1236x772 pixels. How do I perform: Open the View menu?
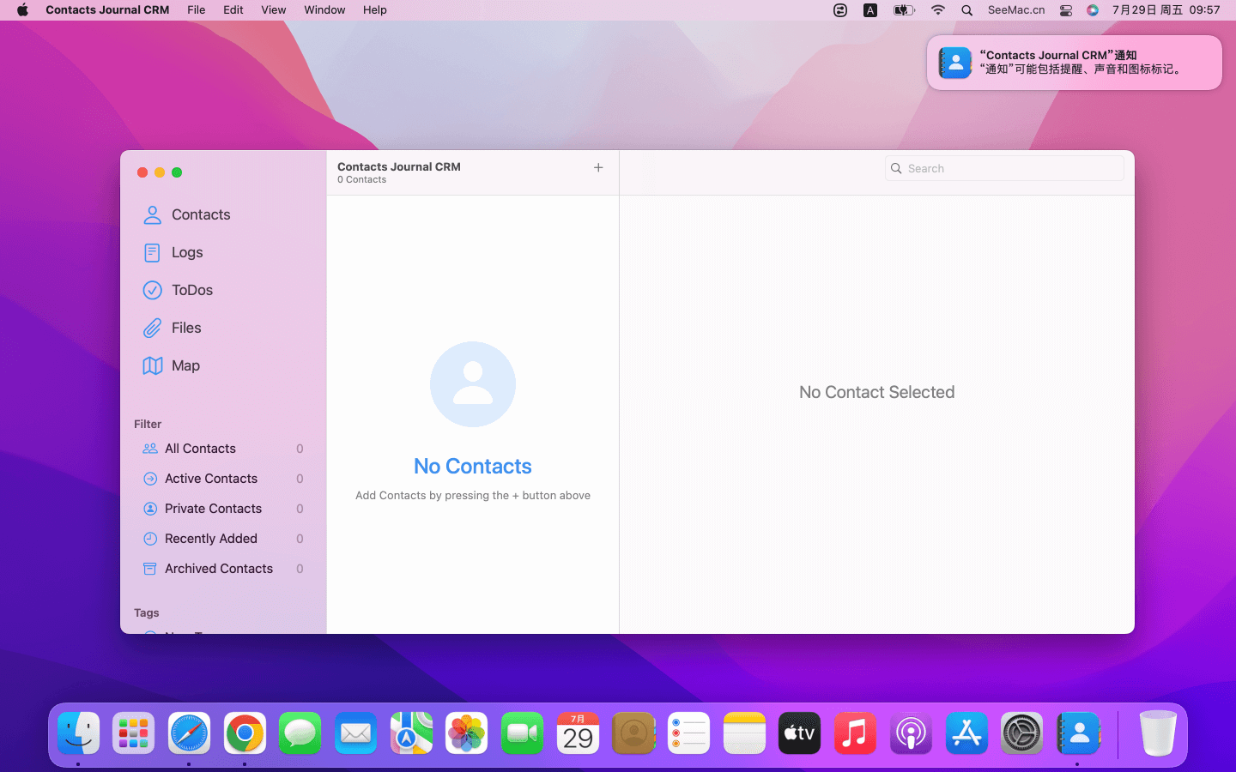[x=273, y=10]
